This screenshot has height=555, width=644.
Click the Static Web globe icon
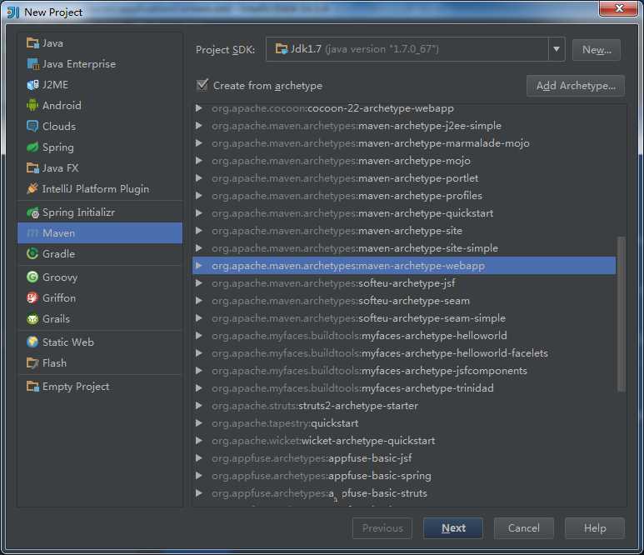pos(32,342)
